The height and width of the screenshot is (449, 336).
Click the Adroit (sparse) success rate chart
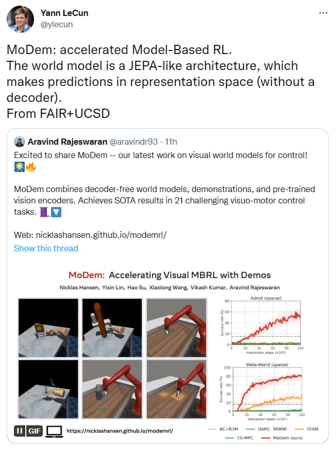click(266, 322)
